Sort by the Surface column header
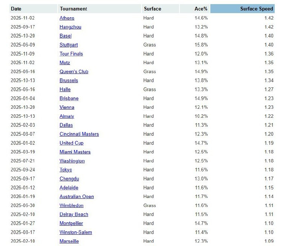 pyautogui.click(x=152, y=9)
